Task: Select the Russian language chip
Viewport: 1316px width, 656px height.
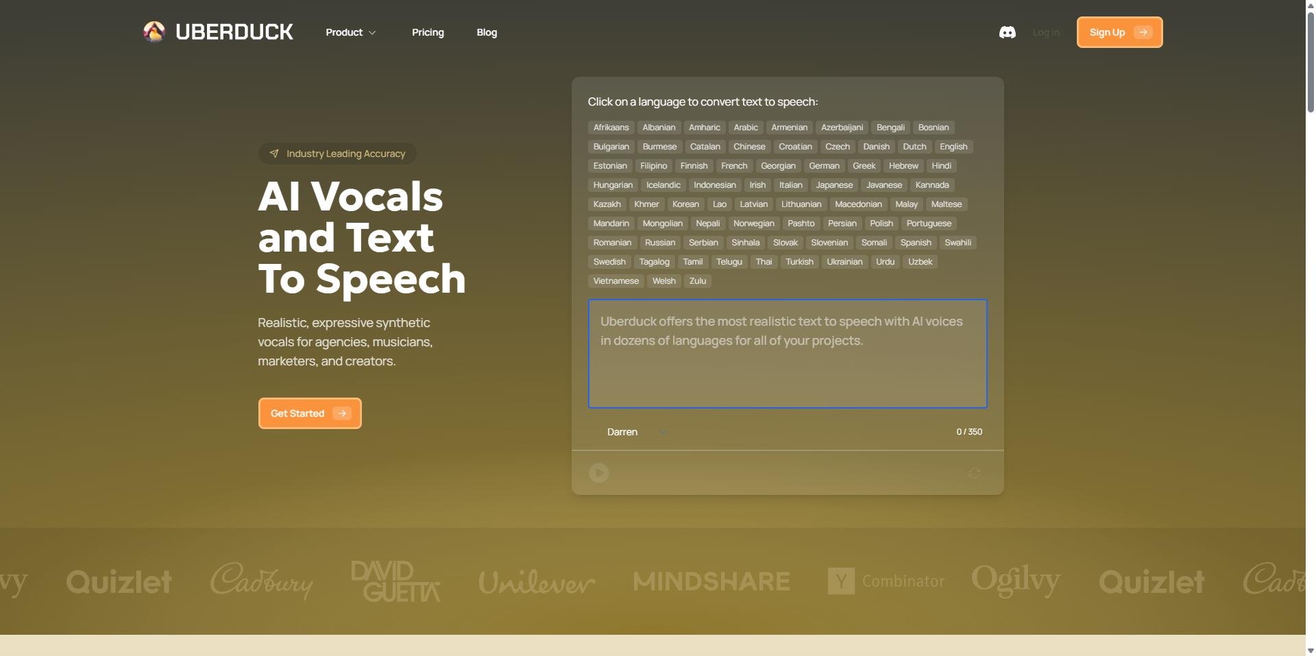Action: 660,243
